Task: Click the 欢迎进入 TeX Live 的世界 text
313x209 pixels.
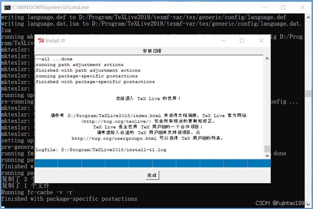Action: coord(149,98)
